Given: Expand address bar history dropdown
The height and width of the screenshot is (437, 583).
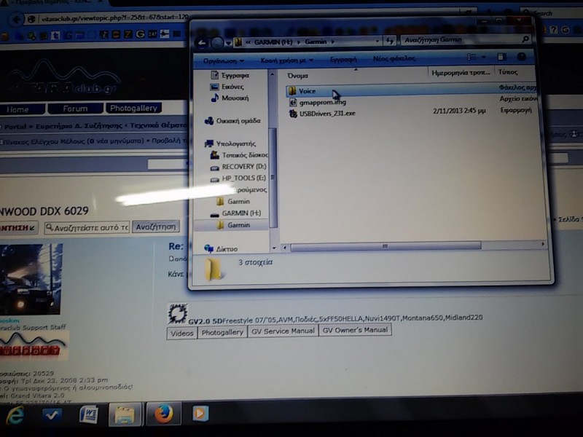Looking at the screenshot, I should click(377, 41).
